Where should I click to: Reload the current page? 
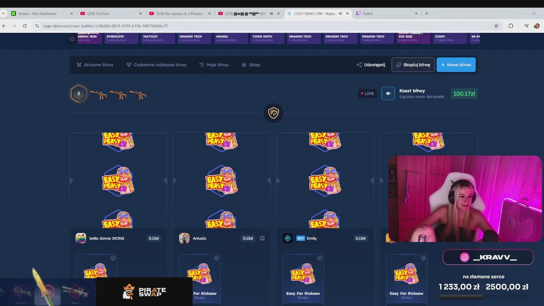coord(25,26)
